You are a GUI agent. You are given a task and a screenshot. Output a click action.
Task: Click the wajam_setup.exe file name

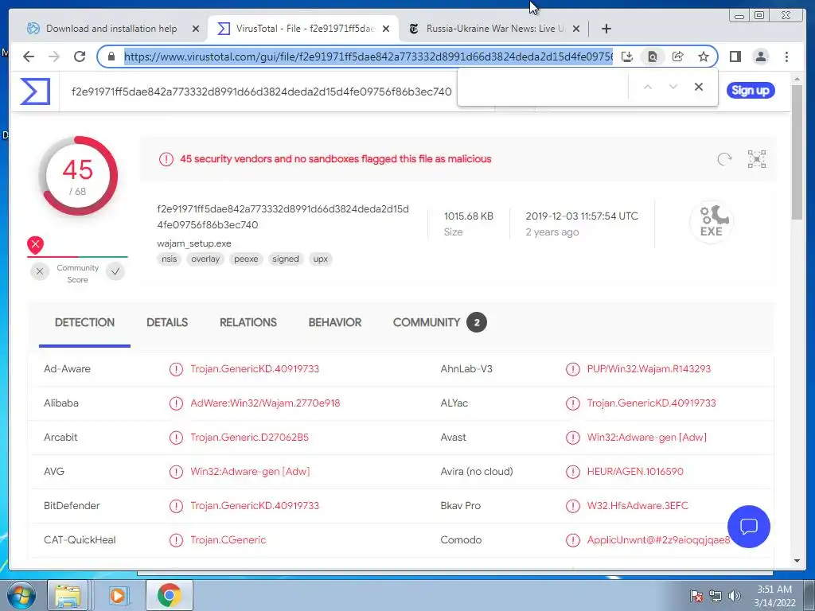[x=194, y=243]
